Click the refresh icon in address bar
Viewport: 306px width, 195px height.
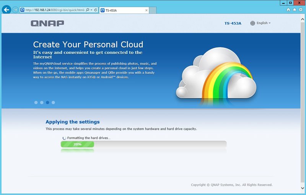pos(96,10)
